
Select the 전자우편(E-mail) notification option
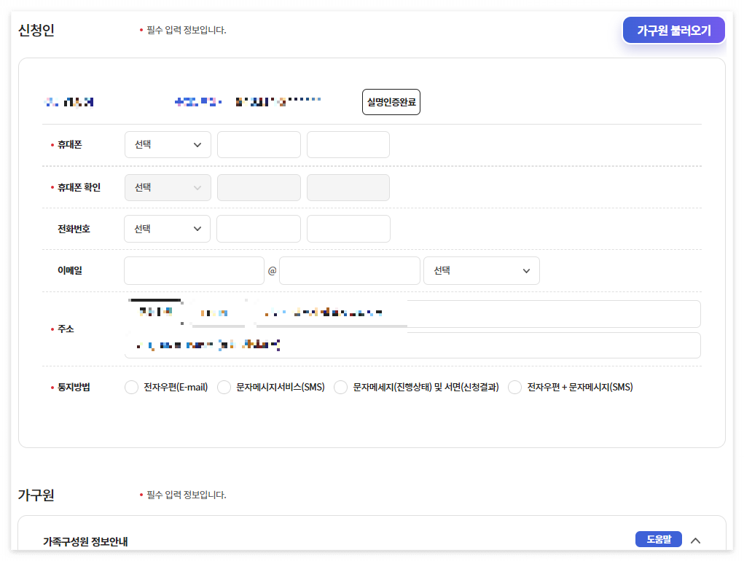point(131,387)
